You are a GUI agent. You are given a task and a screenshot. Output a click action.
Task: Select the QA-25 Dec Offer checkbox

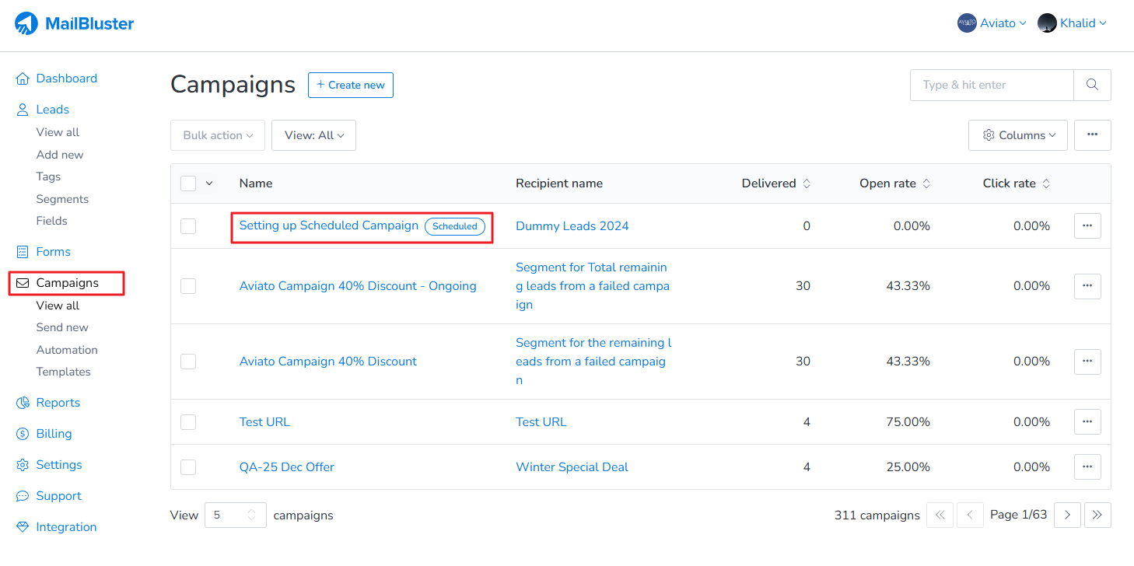[x=188, y=467]
